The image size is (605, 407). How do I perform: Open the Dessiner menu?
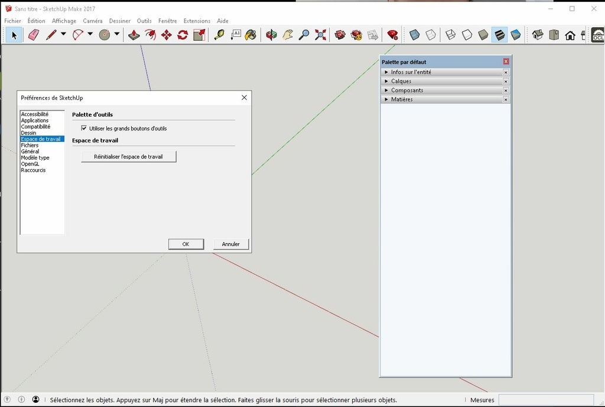click(119, 21)
